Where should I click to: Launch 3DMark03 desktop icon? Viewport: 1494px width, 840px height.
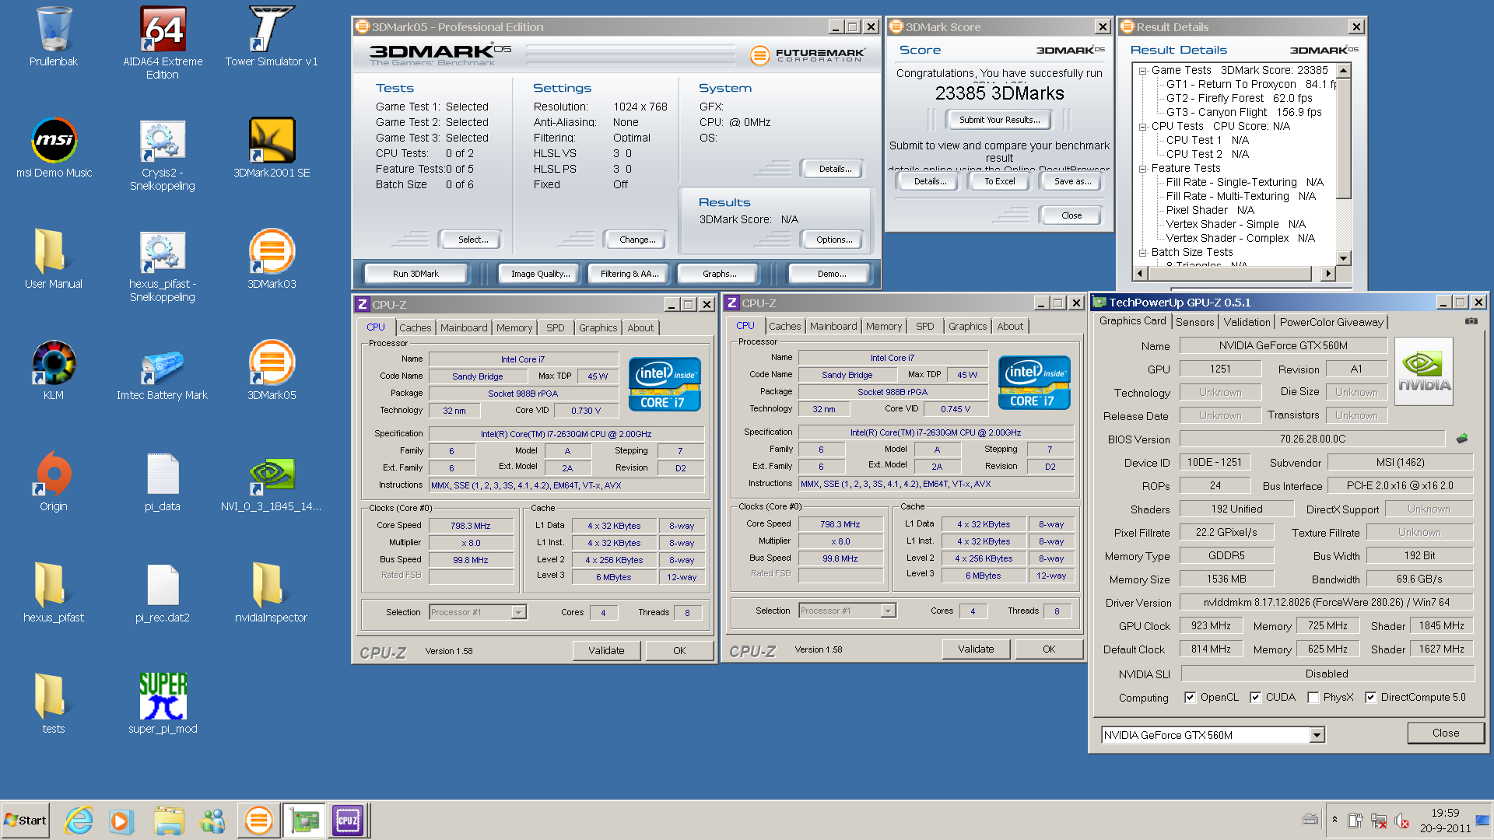coord(272,259)
